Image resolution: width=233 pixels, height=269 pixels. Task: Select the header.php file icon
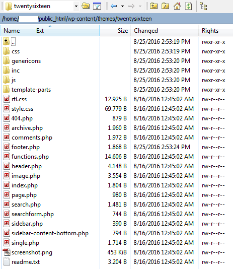[x=7, y=166]
